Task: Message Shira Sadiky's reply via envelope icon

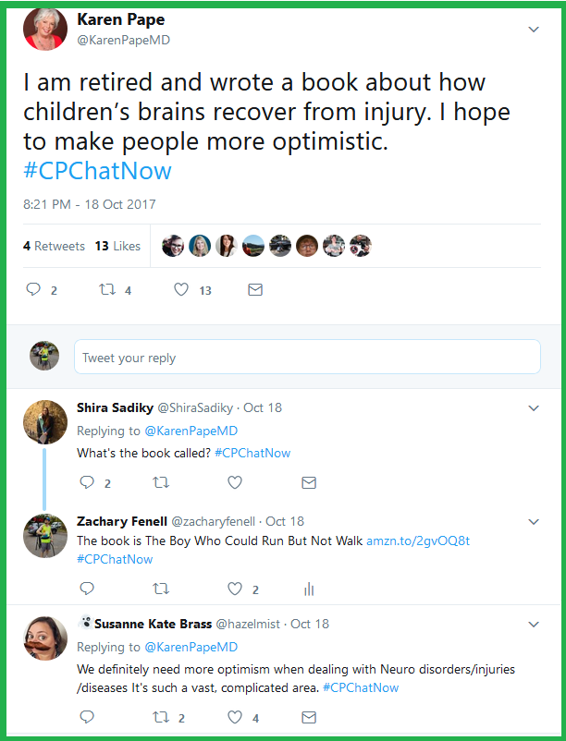Action: (x=309, y=482)
